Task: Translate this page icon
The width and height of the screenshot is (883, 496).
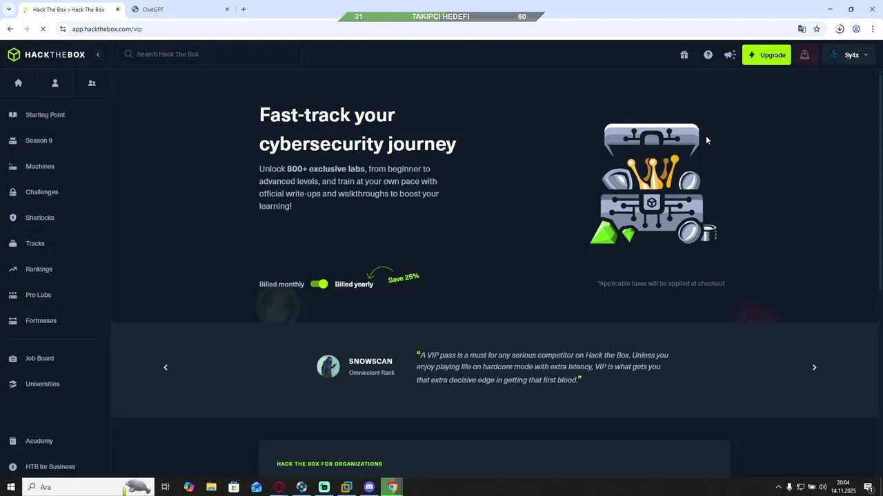Action: (x=802, y=29)
